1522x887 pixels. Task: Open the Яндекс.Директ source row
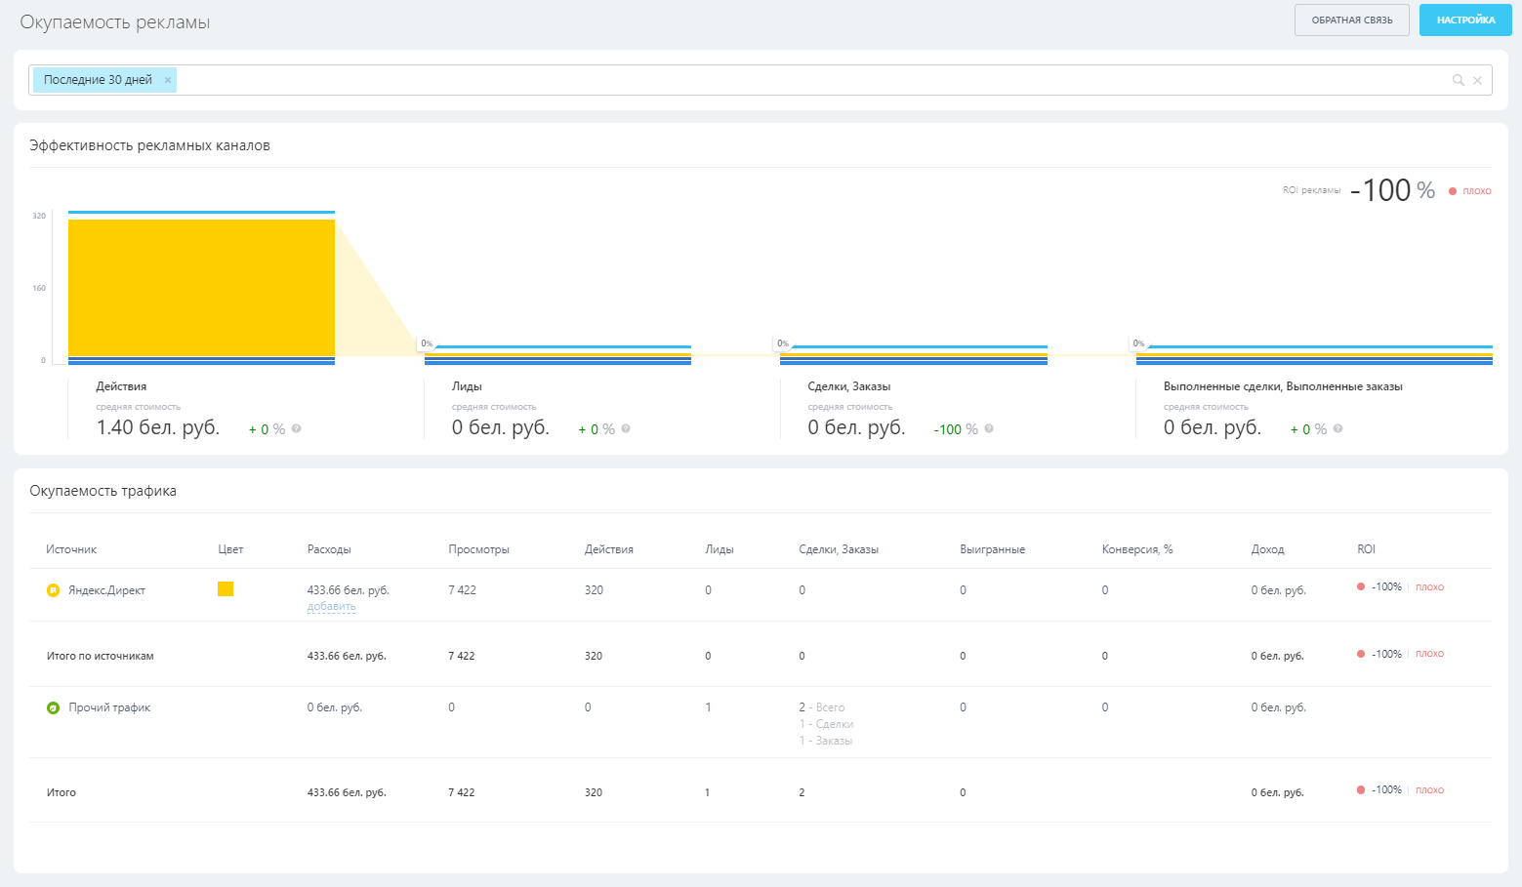[x=106, y=590]
